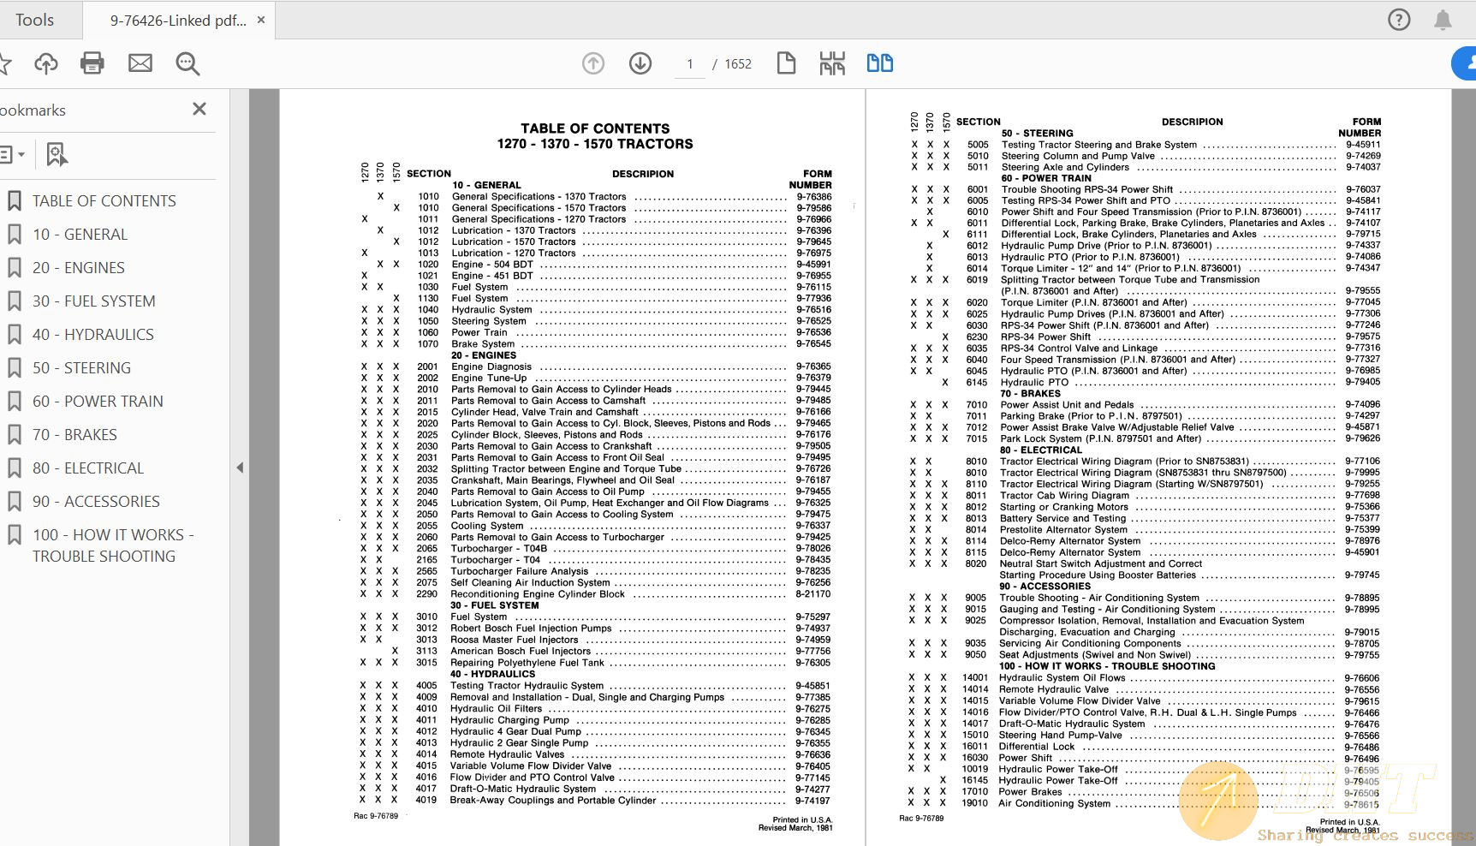
Task: Close the Bookmarks panel with the X
Action: tap(199, 109)
